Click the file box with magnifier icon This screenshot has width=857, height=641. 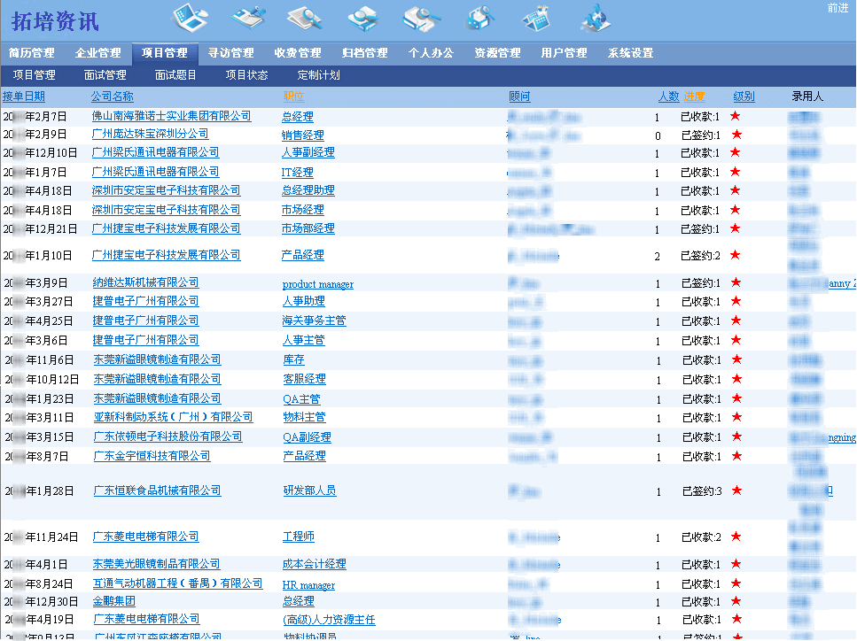480,18
